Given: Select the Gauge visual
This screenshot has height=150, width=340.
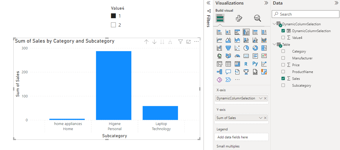Looking at the screenshot, I should pyautogui.click(x=237, y=56).
